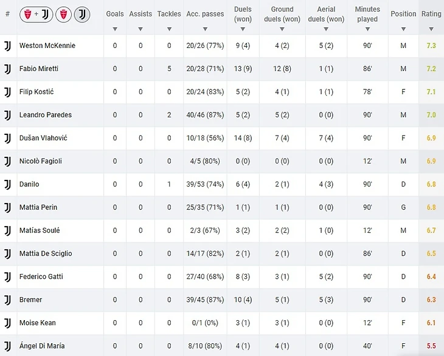Filter players by the Juventus crest button

pyautogui.click(x=83, y=15)
